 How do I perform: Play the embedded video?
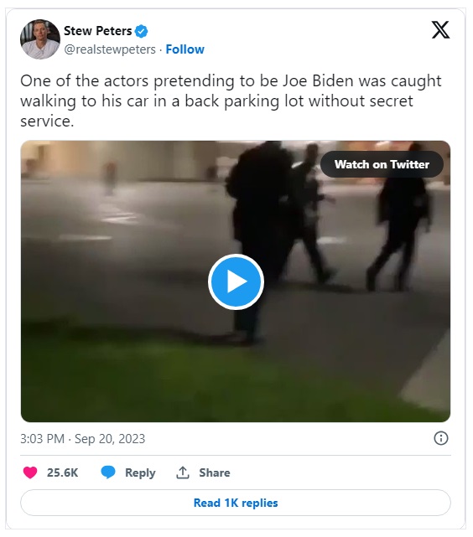pyautogui.click(x=236, y=281)
